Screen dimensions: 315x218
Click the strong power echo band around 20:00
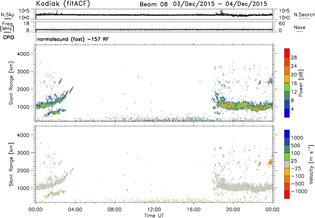[x=233, y=105]
